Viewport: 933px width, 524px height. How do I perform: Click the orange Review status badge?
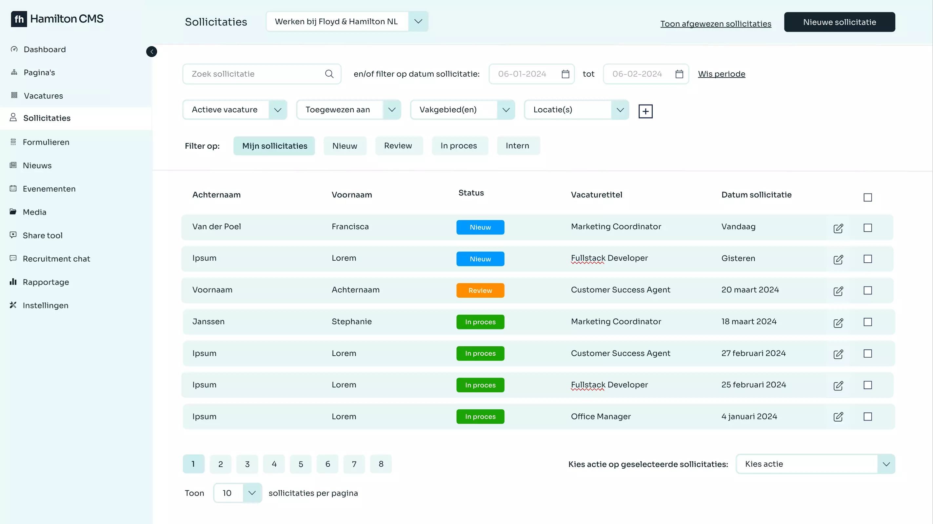pyautogui.click(x=480, y=290)
